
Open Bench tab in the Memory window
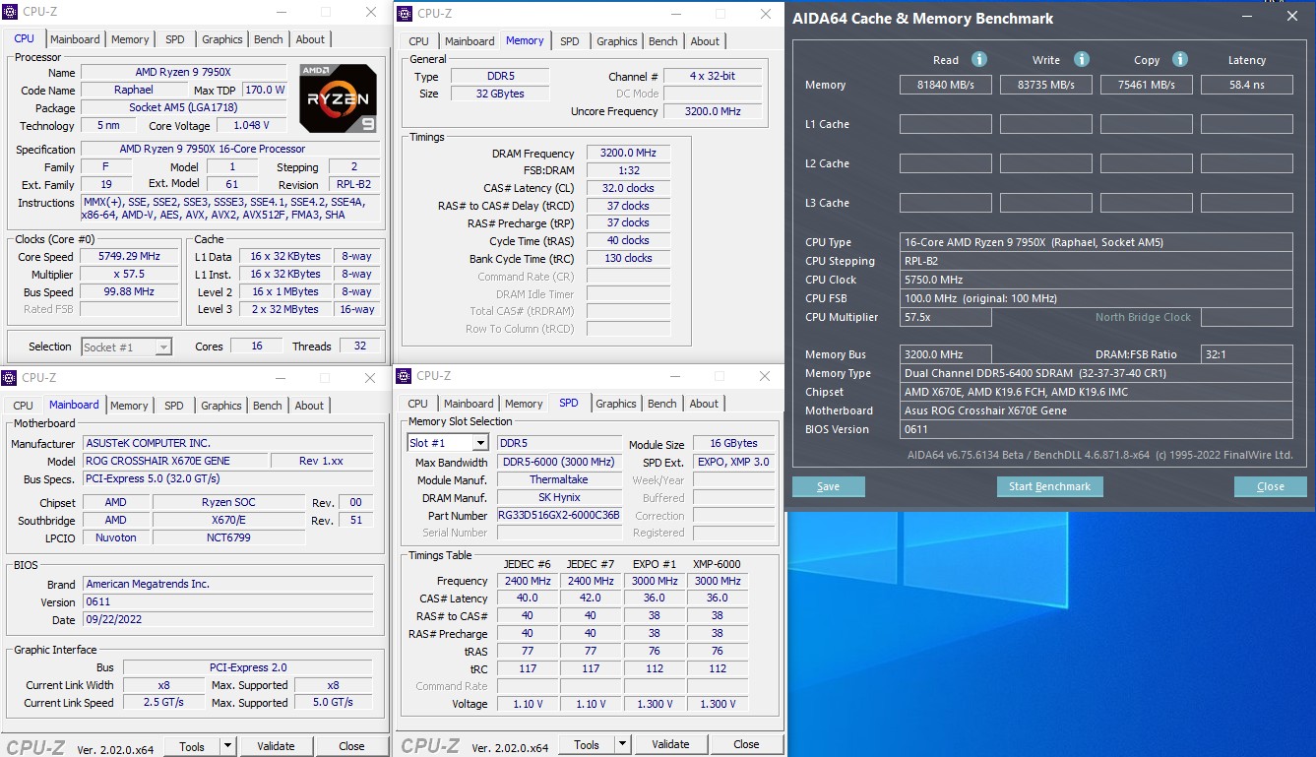pyautogui.click(x=663, y=41)
